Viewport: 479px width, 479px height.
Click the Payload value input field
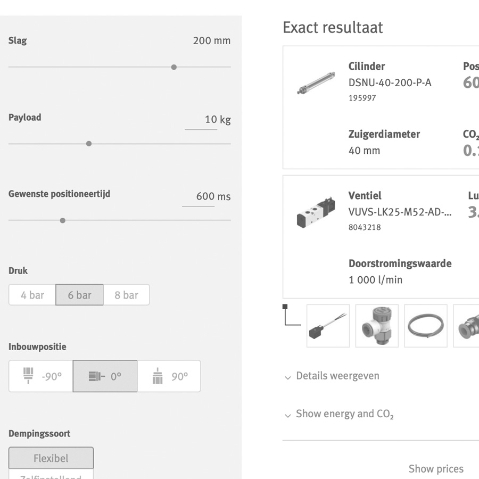click(202, 120)
